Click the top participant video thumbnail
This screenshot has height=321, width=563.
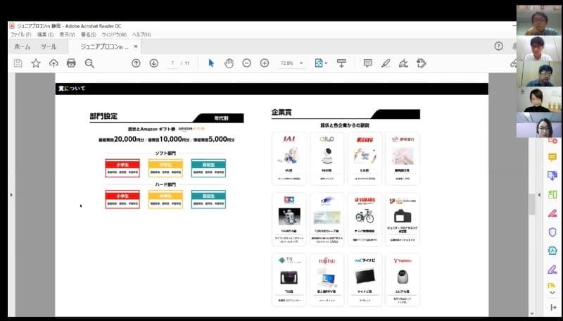(539, 20)
